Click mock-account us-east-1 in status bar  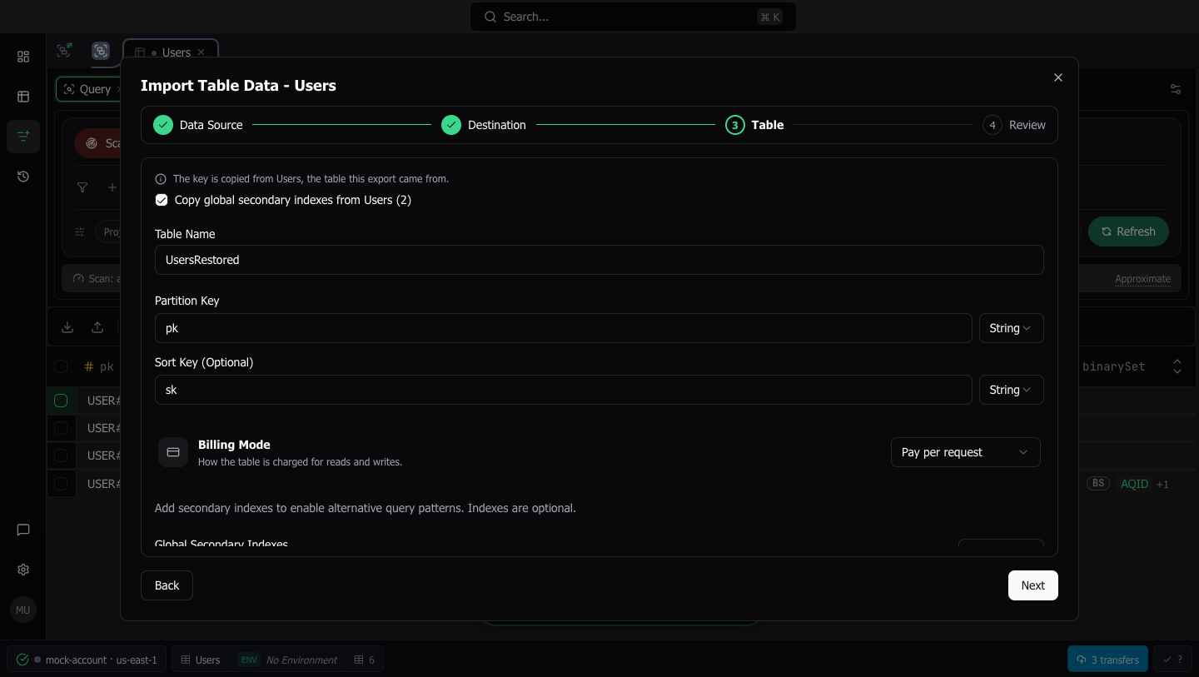[x=87, y=660]
